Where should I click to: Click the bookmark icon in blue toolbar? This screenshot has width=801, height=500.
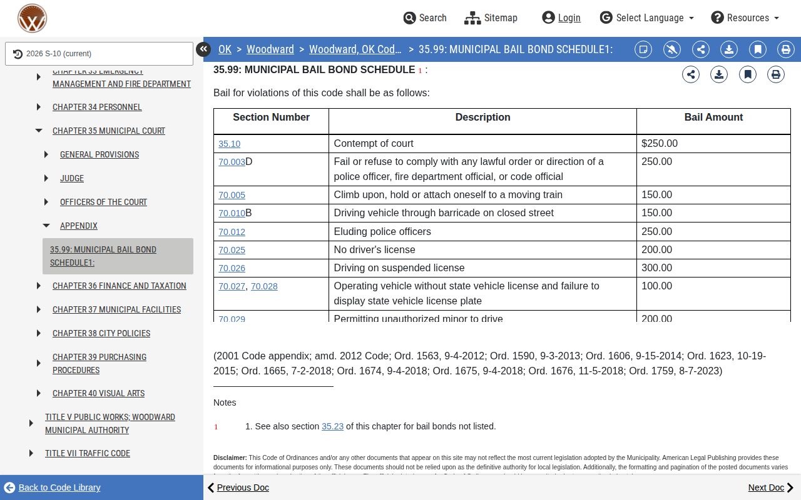click(758, 49)
